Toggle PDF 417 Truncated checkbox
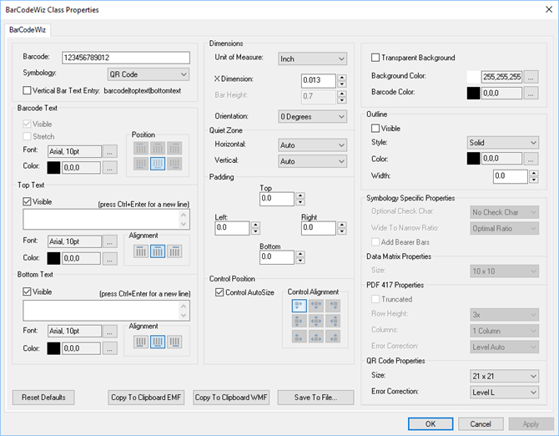The image size is (559, 436). coord(375,299)
